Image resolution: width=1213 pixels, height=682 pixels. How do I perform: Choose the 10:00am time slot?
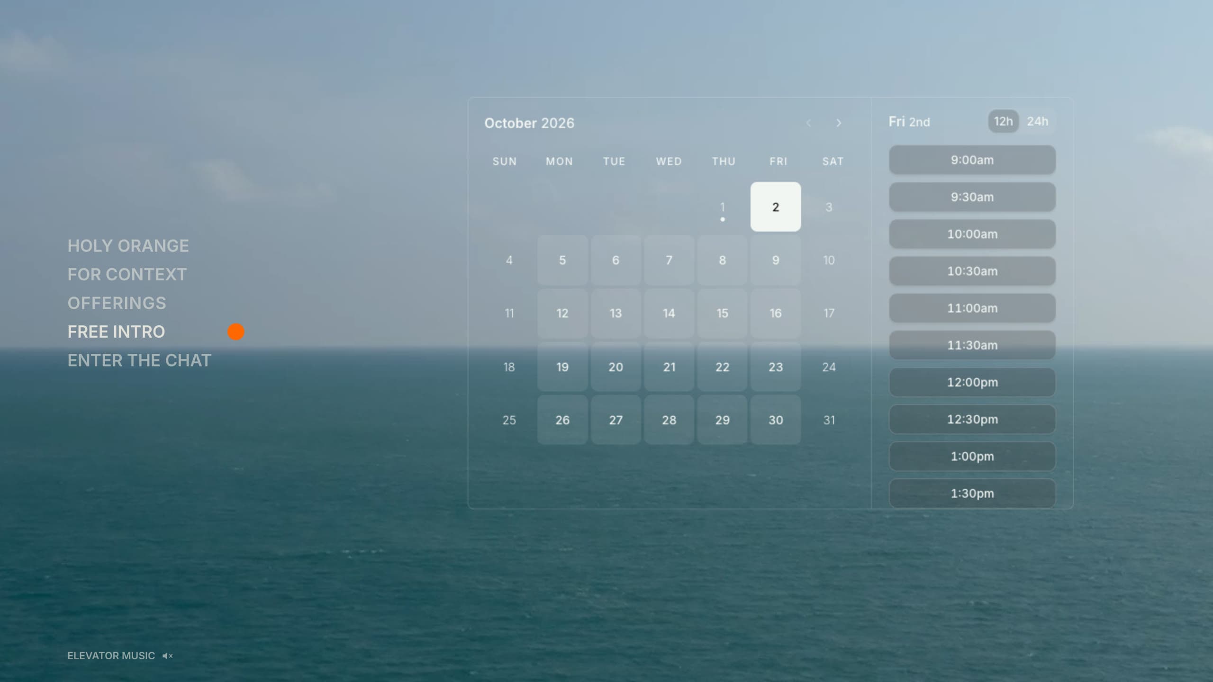pos(972,234)
